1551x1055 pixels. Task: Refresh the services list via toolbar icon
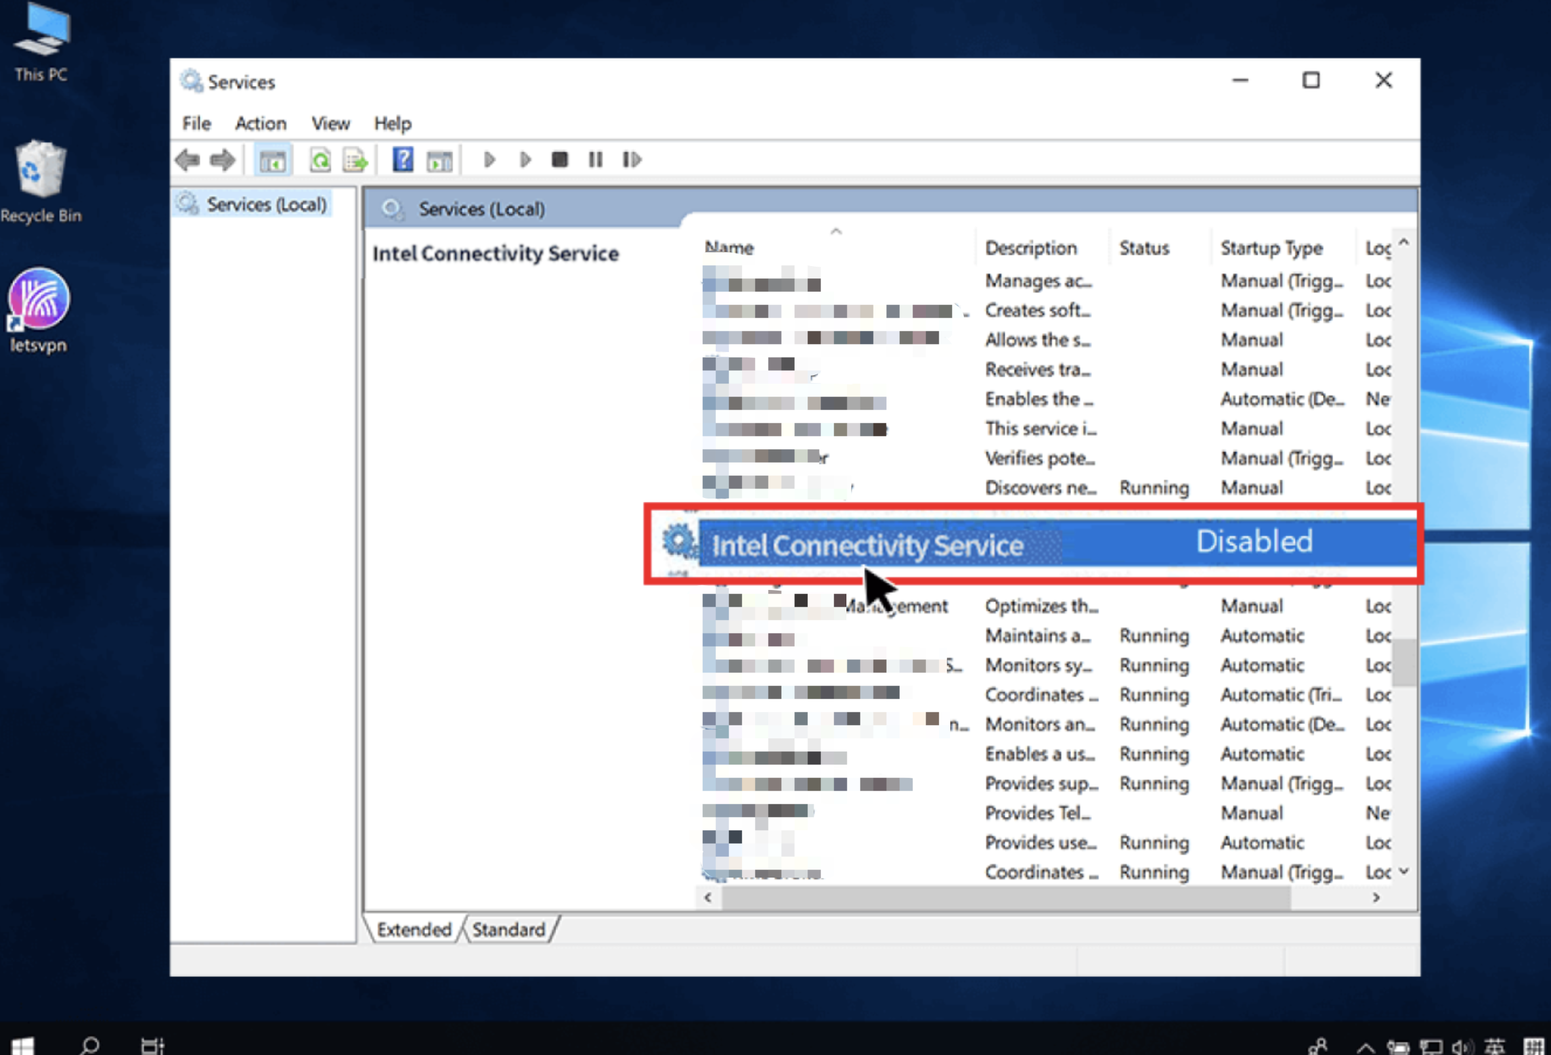point(320,160)
